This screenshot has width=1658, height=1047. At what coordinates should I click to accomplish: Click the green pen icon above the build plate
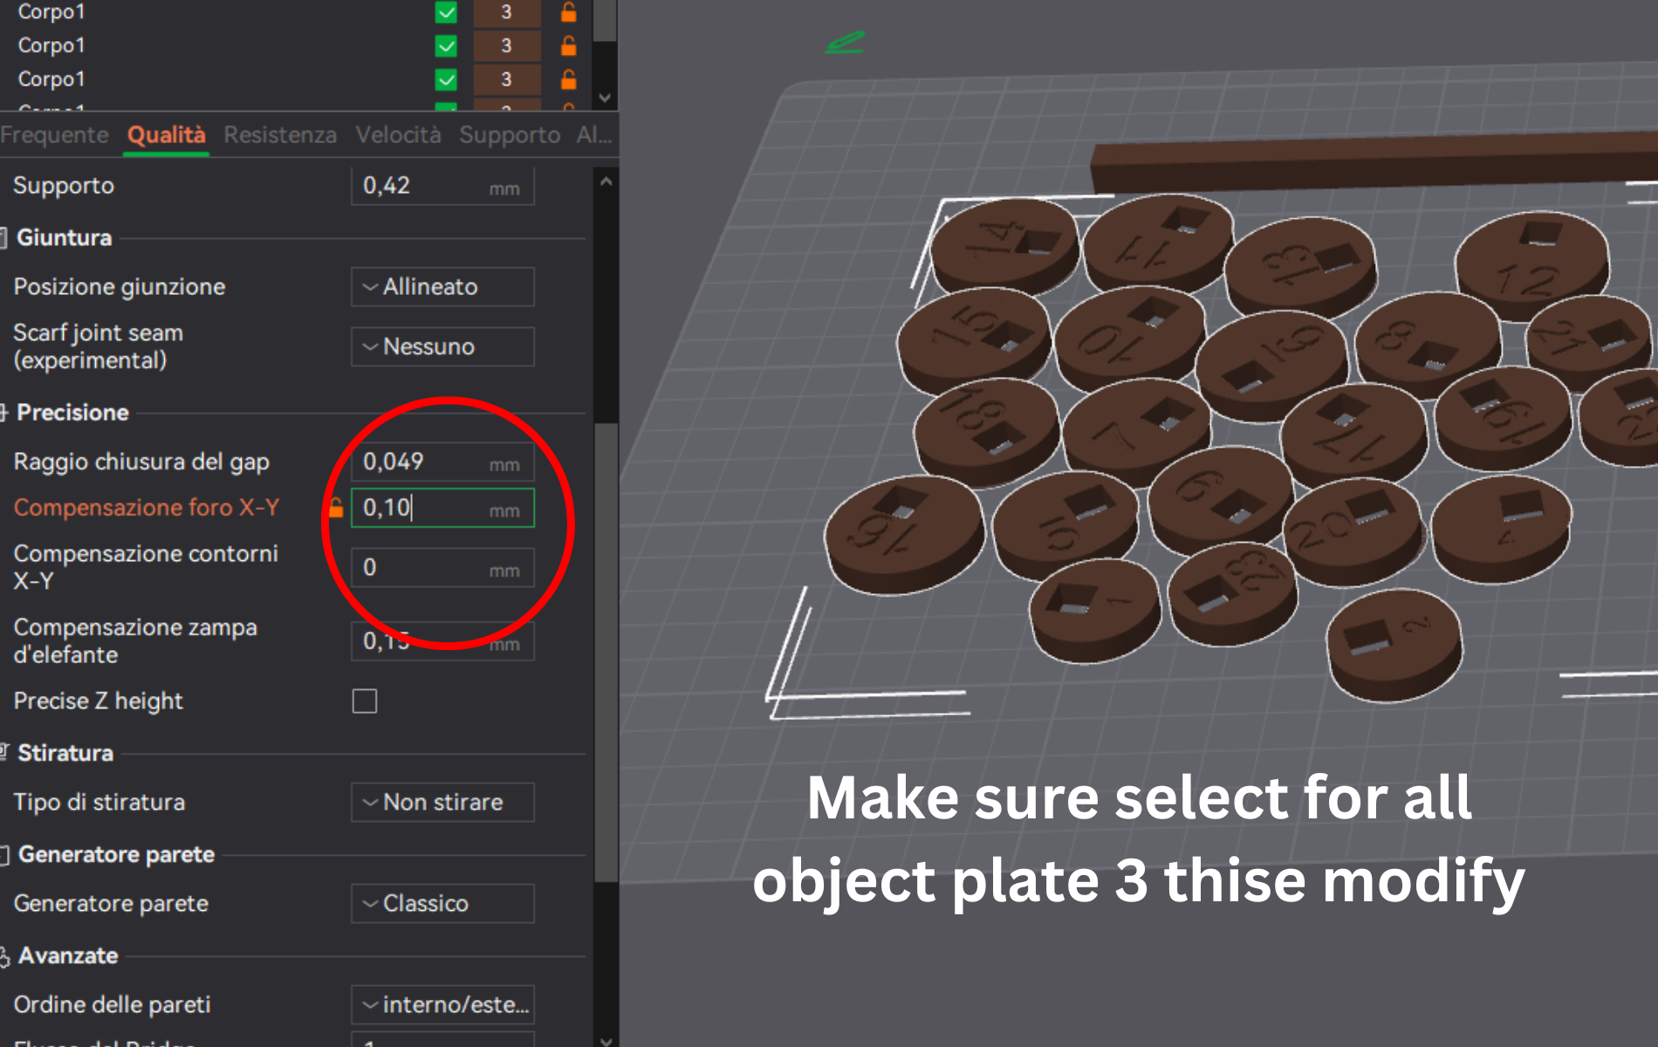845,42
